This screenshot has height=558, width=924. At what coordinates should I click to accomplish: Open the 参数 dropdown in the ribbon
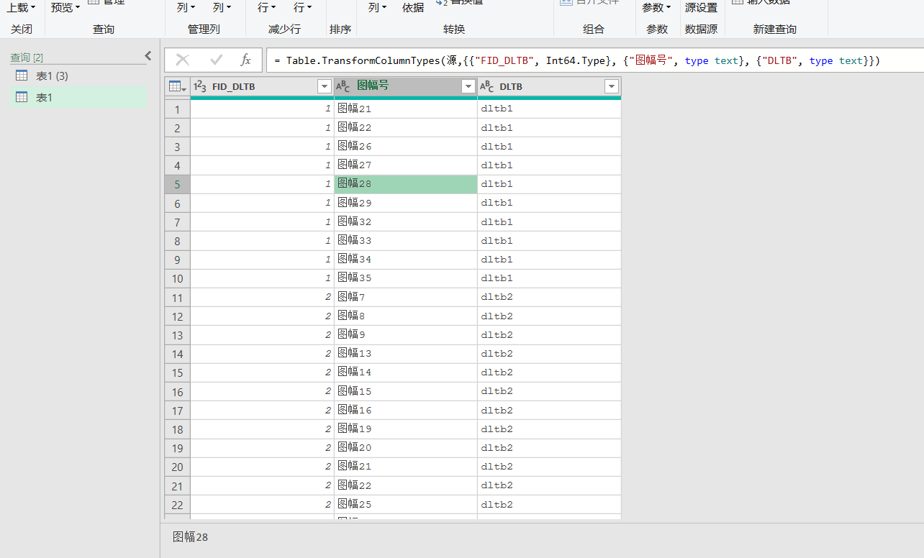656,7
